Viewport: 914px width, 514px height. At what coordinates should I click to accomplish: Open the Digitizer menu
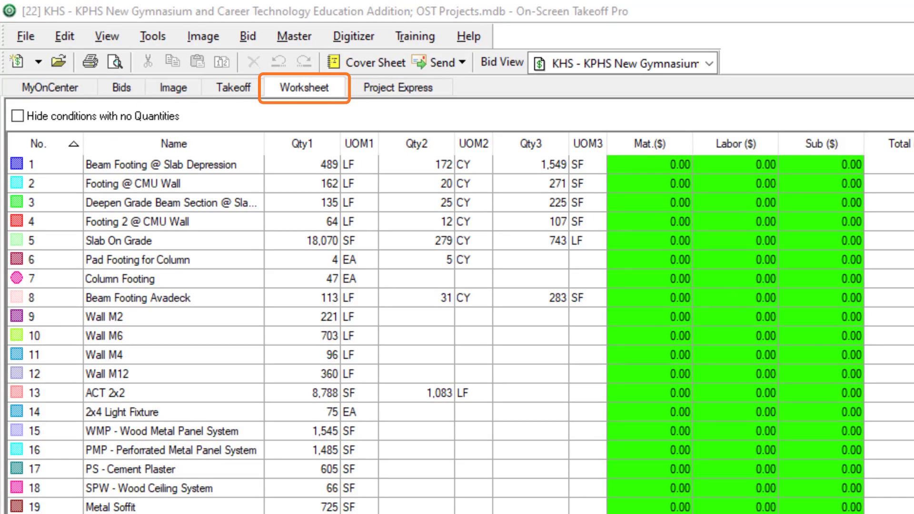[353, 36]
